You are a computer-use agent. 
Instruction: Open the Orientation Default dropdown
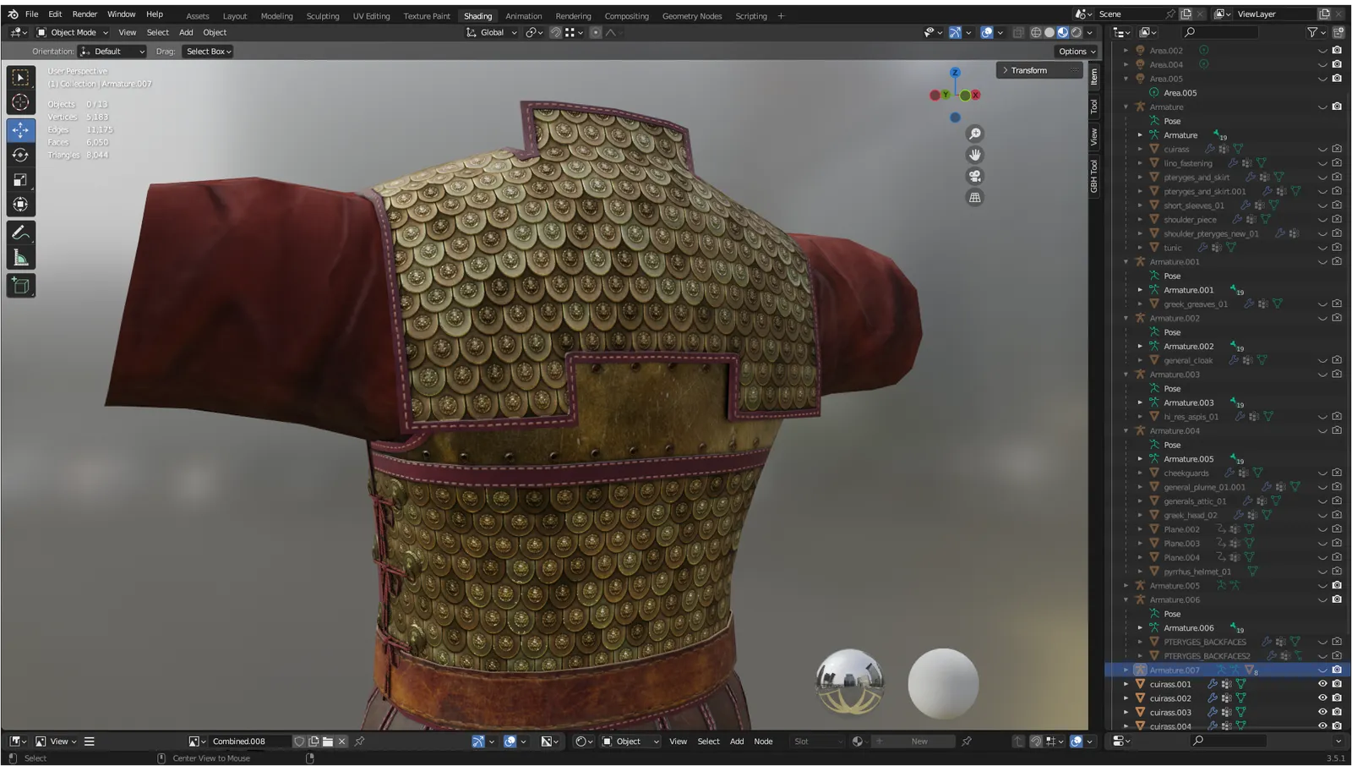coord(112,52)
